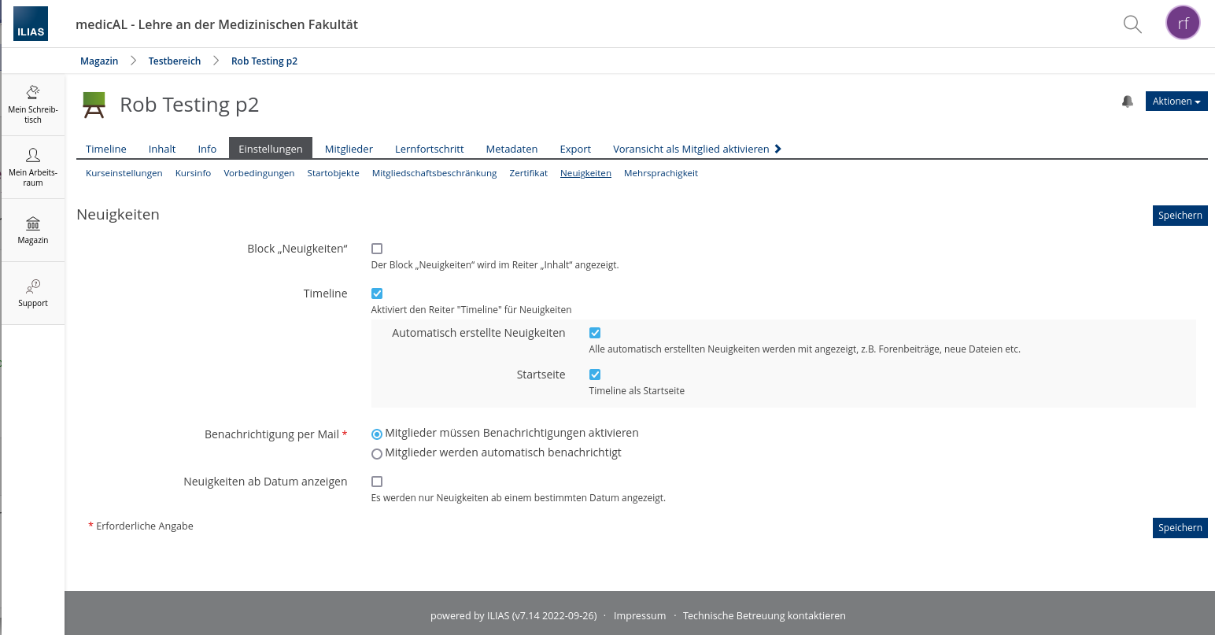Click the top Speichern button

point(1179,216)
